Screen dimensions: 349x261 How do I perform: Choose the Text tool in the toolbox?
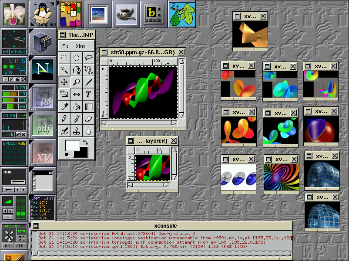pyautogui.click(x=88, y=94)
